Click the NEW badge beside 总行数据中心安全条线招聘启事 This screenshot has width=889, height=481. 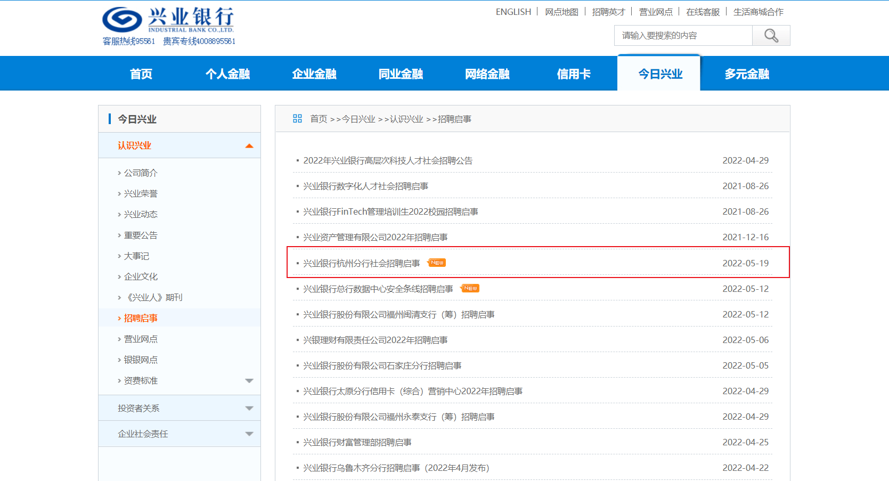[x=470, y=288]
